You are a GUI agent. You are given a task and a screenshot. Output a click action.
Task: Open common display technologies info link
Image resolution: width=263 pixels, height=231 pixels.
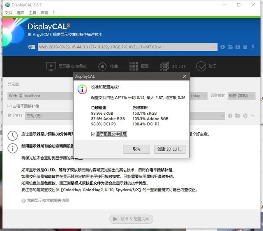coord(48,200)
